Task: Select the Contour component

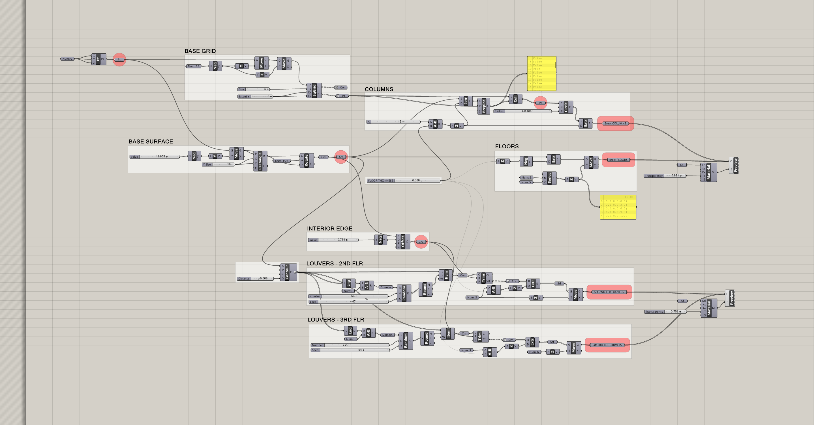Action: coord(287,272)
